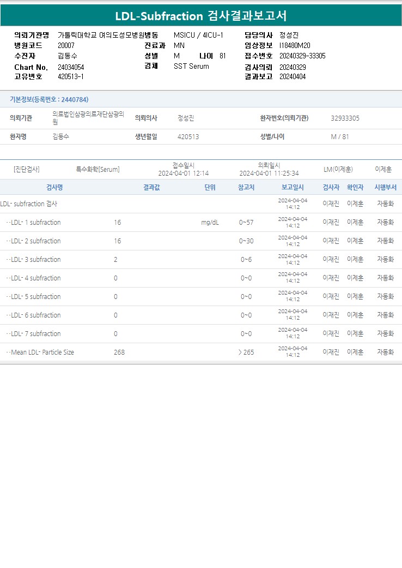Screen dimensions: 402x568
Task: Sort by the 참고치 column header
Action: [246, 187]
